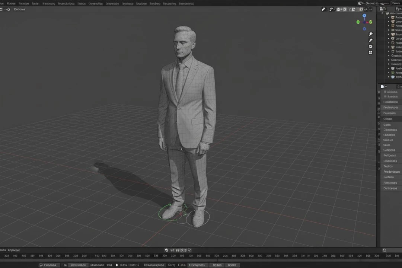Toggle the green circle selection at left shoe
Image resolution: width=402 pixels, height=268 pixels.
170,212
